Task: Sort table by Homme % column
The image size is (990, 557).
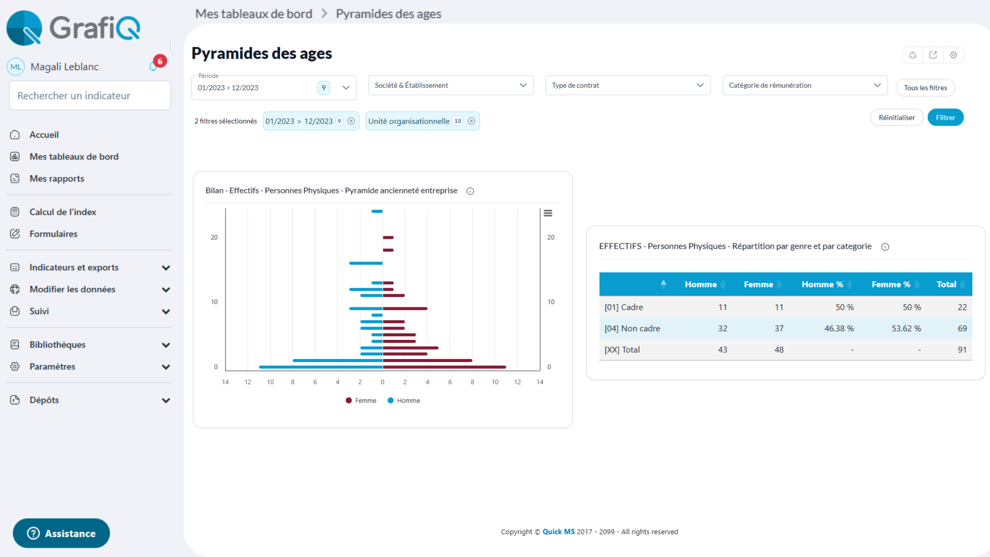Action: tap(822, 284)
